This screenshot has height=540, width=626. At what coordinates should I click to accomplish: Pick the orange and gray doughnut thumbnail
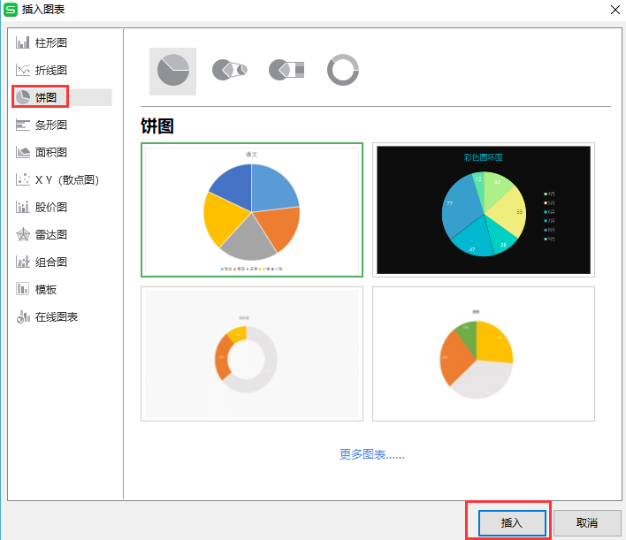click(x=251, y=354)
